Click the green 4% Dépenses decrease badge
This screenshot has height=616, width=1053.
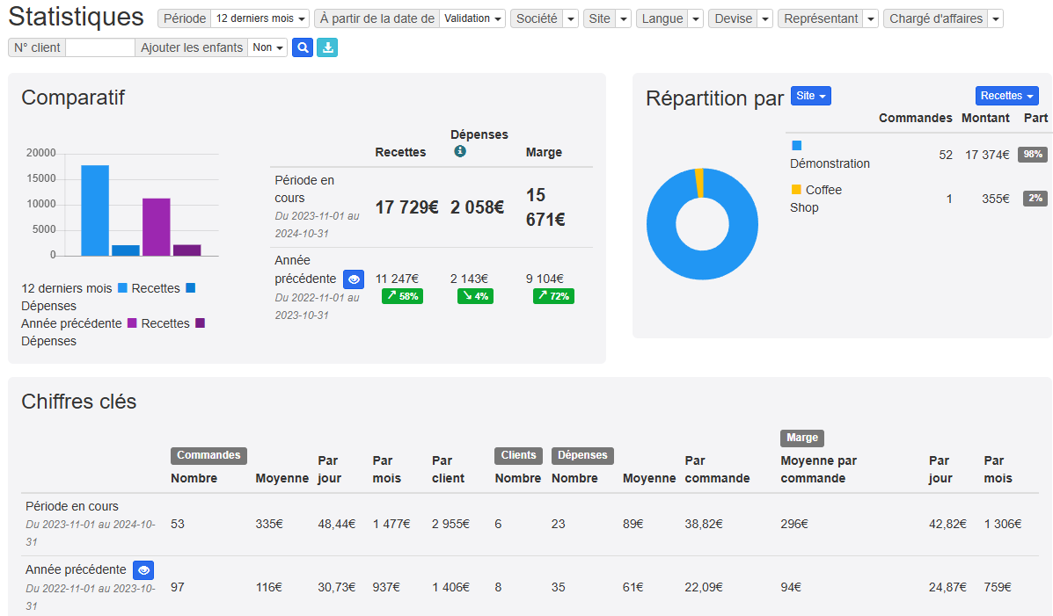[475, 296]
